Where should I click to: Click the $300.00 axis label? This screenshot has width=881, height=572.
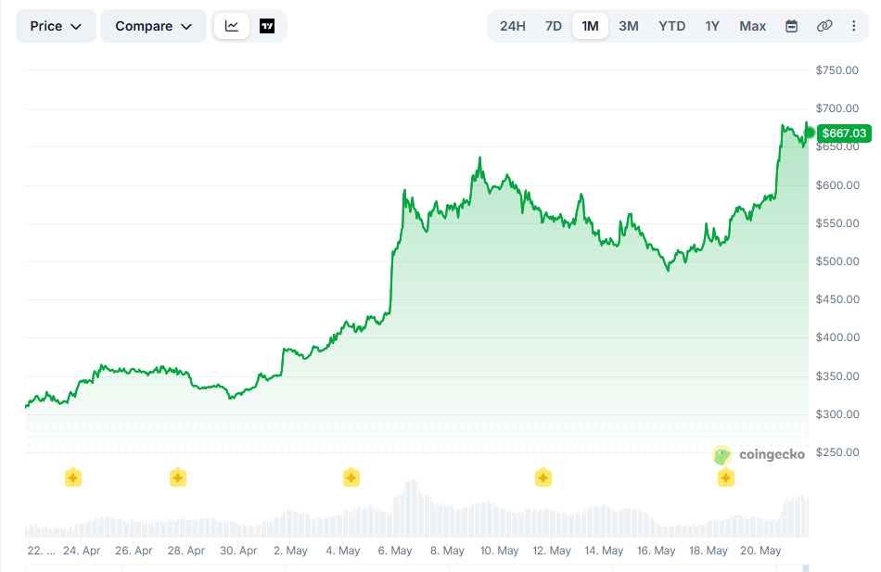837,414
